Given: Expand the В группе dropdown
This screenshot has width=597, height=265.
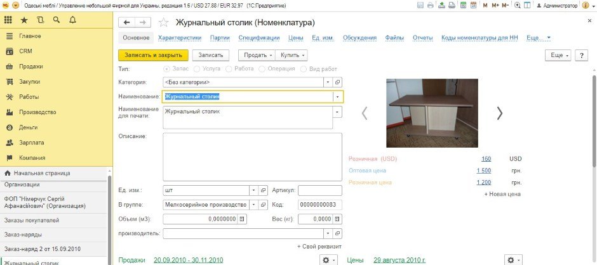Looking at the screenshot, I should (x=254, y=205).
